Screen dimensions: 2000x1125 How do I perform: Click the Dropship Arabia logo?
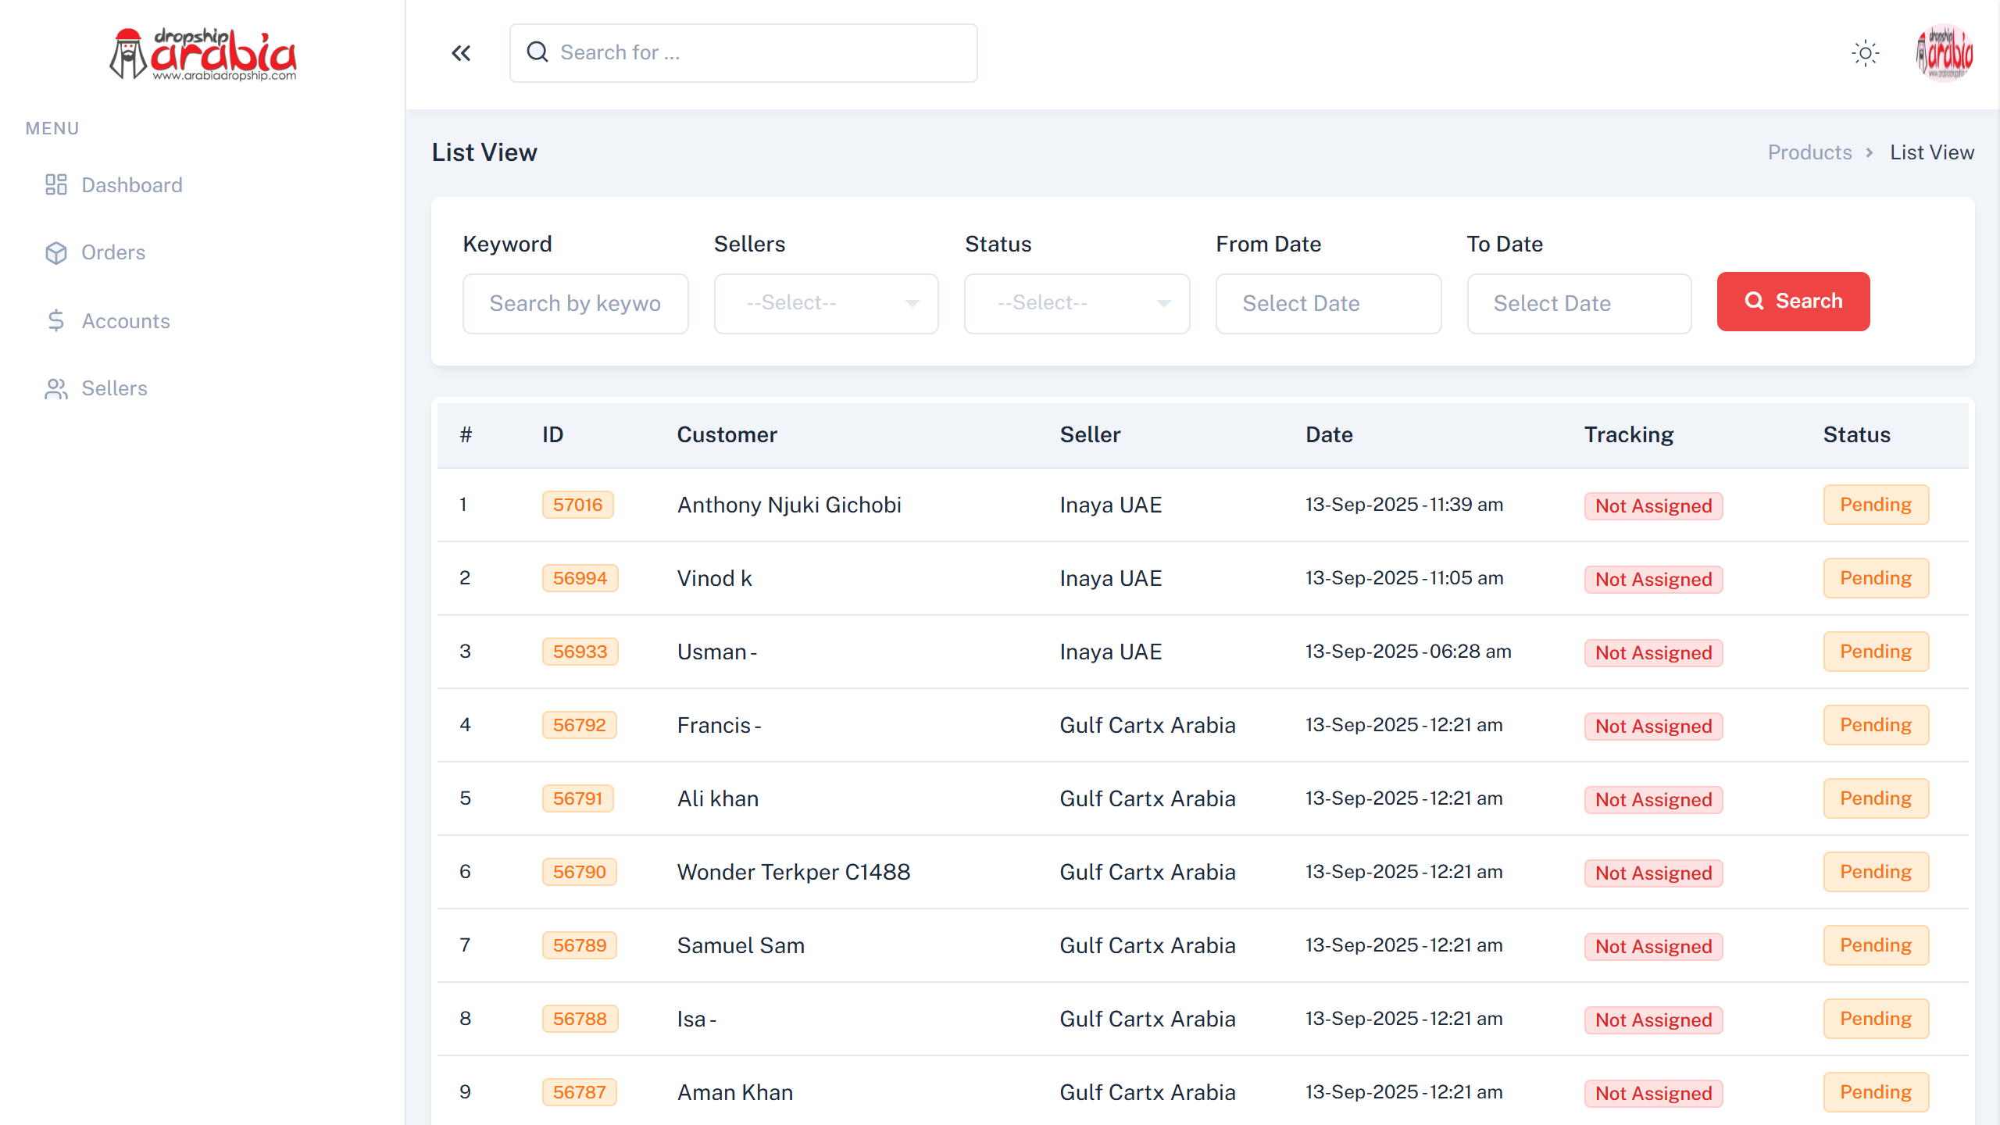(x=203, y=55)
